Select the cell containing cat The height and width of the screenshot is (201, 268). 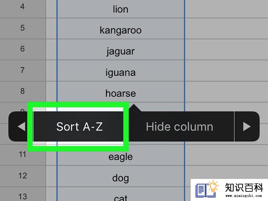[121, 194]
